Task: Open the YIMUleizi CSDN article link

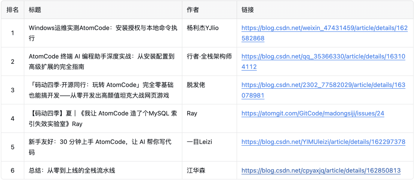Action: (324, 142)
